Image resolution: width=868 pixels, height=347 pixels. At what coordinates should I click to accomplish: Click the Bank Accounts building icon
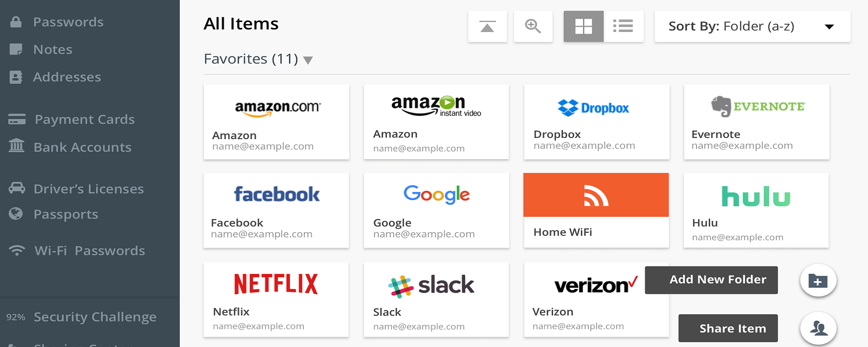tap(16, 146)
